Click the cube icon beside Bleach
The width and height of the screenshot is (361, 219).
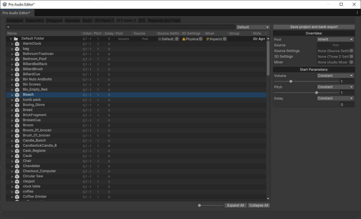pos(17,95)
